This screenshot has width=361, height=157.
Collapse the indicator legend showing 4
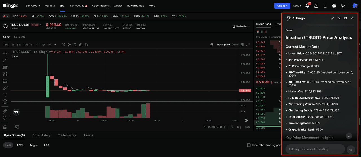pyautogui.click(x=16, y=56)
